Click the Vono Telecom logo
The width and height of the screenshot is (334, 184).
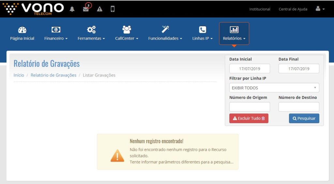[33, 9]
